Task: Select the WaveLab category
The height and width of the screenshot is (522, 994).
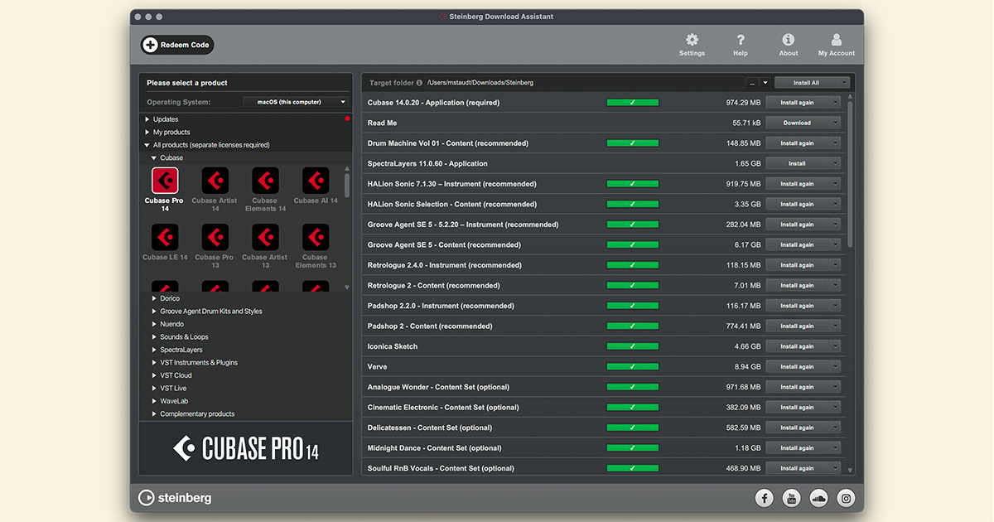Action: pos(174,401)
